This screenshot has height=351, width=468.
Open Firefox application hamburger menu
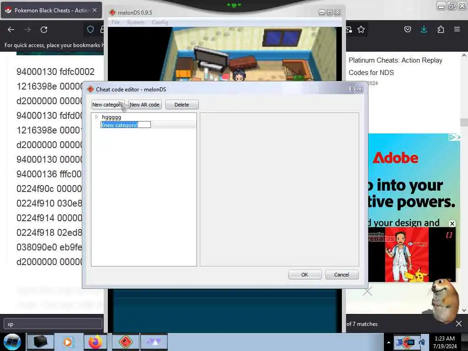click(x=457, y=29)
